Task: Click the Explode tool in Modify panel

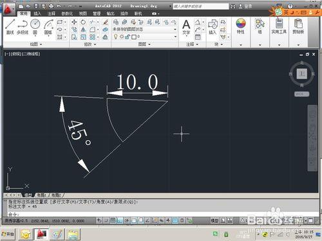Action: tap(105, 30)
